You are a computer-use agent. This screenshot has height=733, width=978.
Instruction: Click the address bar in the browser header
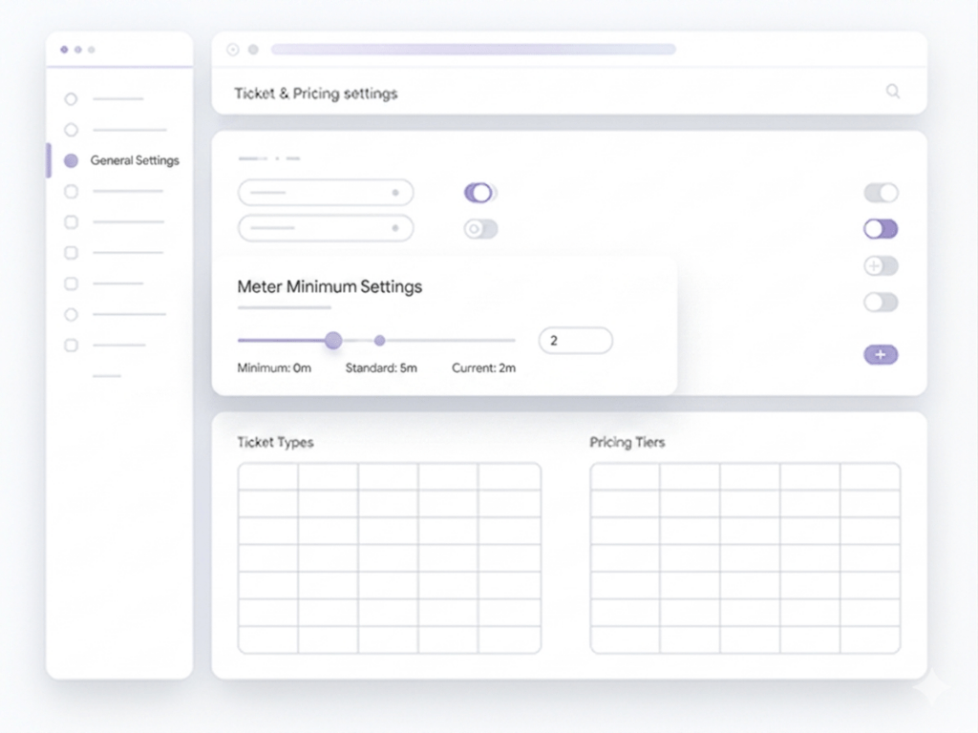[x=474, y=50]
